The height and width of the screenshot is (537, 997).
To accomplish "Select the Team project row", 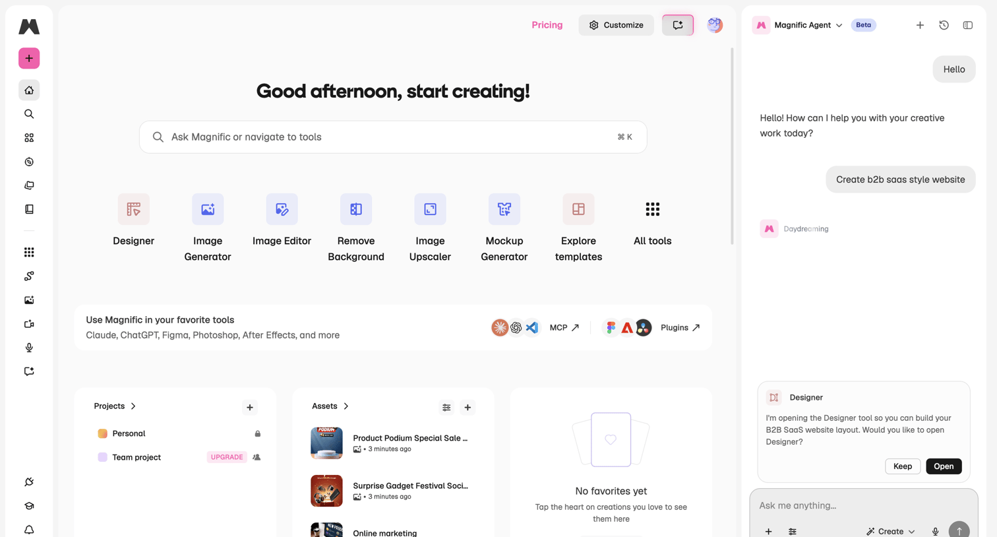I will (179, 457).
